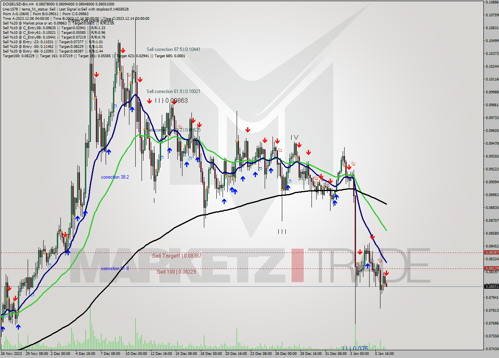Screen dimensions: 499x358
Task: Click the '12 Dec 16:00' date label
Action: [161, 354]
